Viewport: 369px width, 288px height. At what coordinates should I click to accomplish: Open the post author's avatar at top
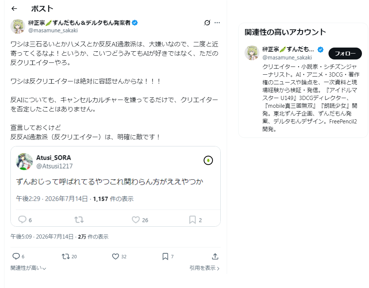pos(17,26)
